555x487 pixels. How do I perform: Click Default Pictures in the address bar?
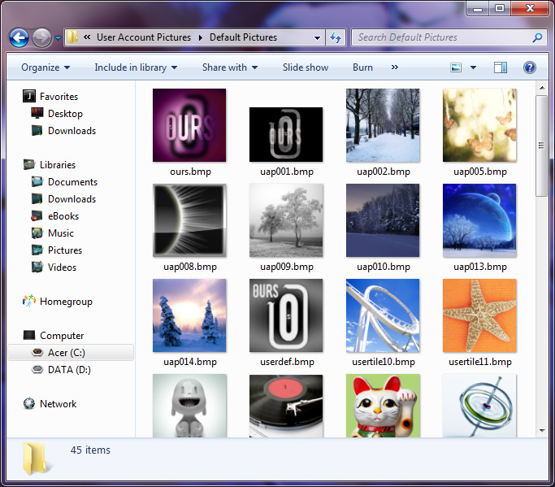point(243,37)
